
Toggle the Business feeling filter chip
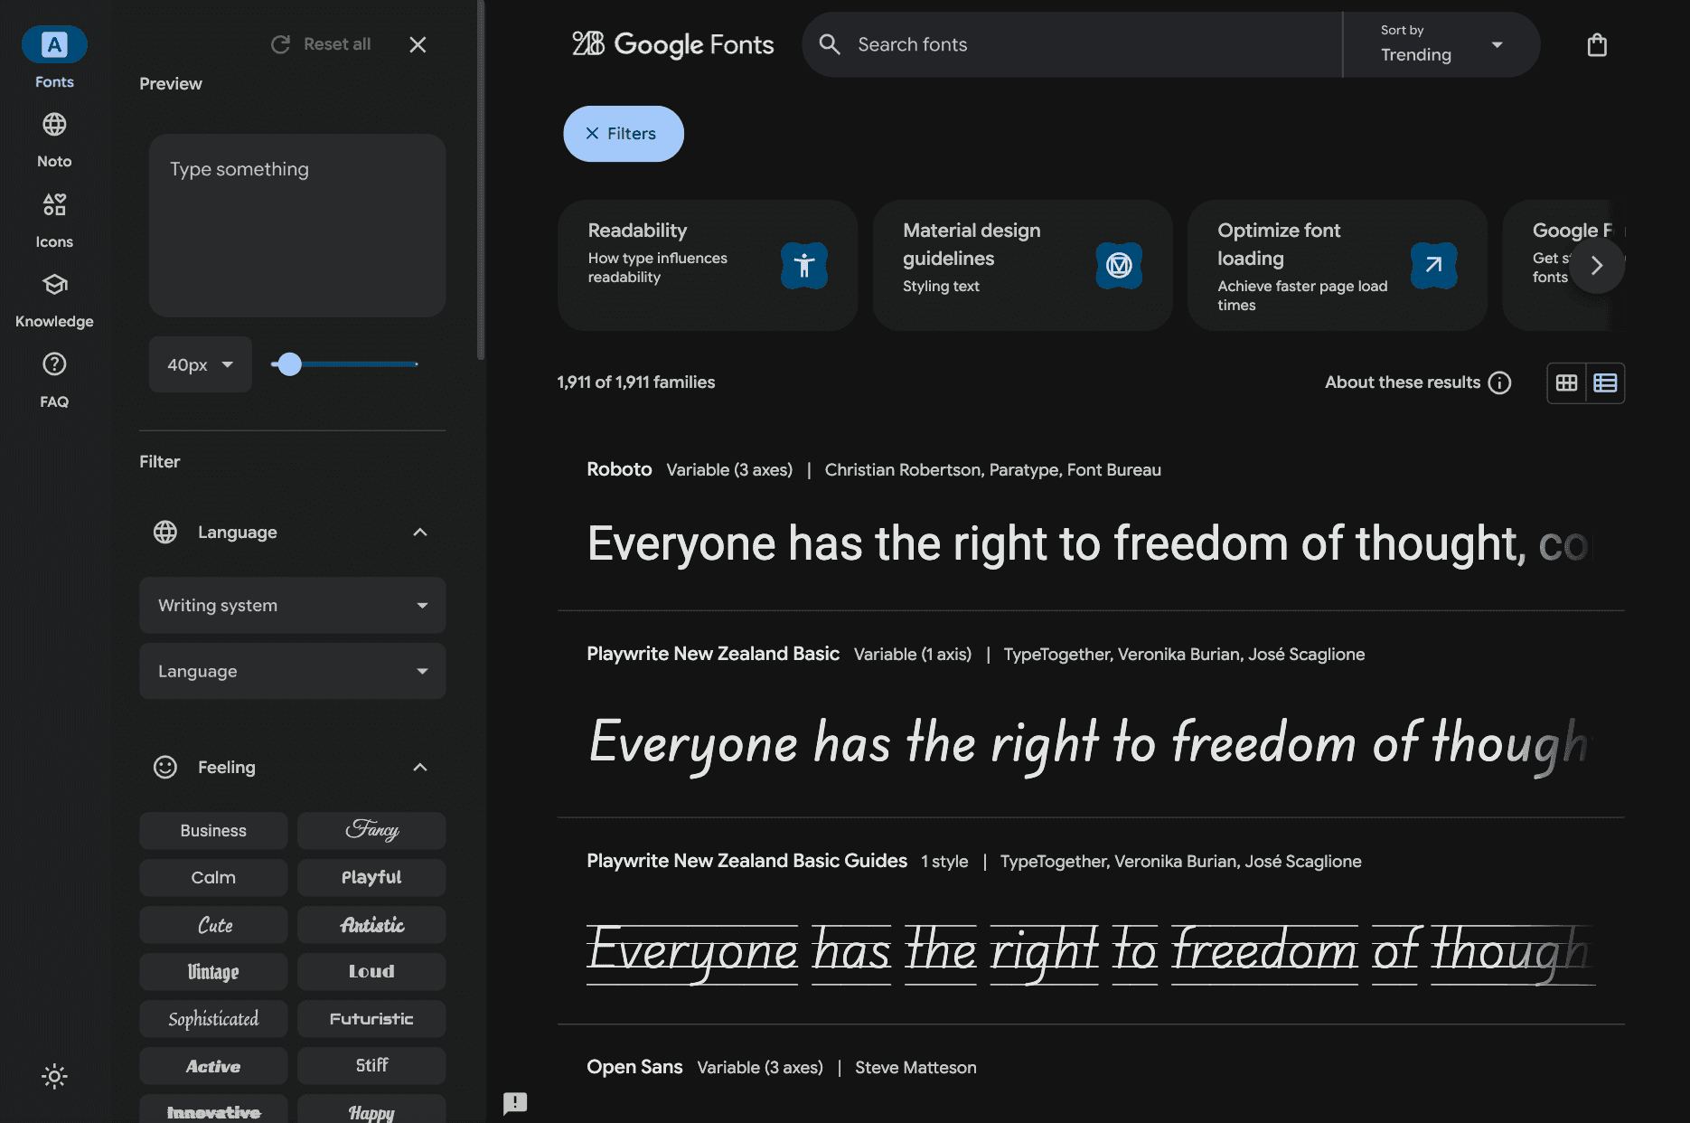(x=213, y=830)
